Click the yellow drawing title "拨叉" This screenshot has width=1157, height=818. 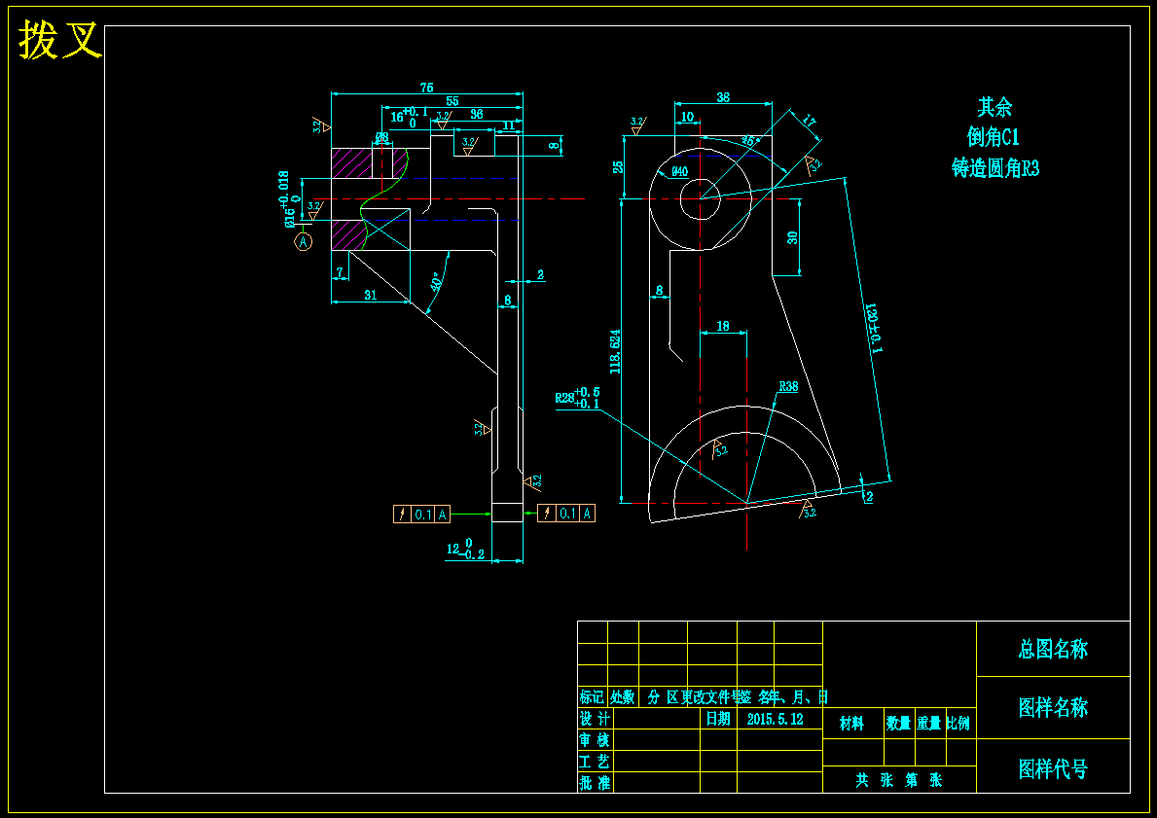pos(59,39)
